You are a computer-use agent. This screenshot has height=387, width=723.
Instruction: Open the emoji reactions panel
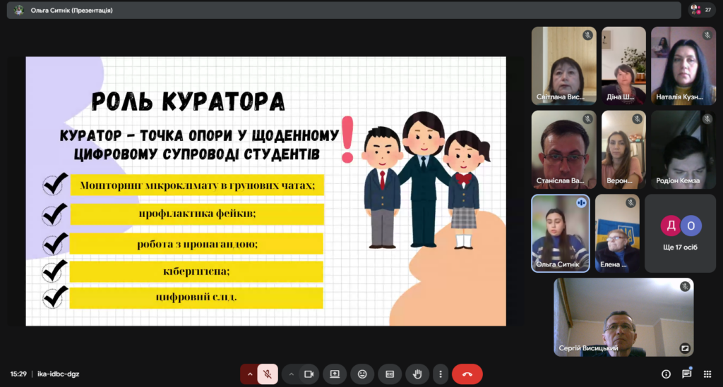coord(362,374)
